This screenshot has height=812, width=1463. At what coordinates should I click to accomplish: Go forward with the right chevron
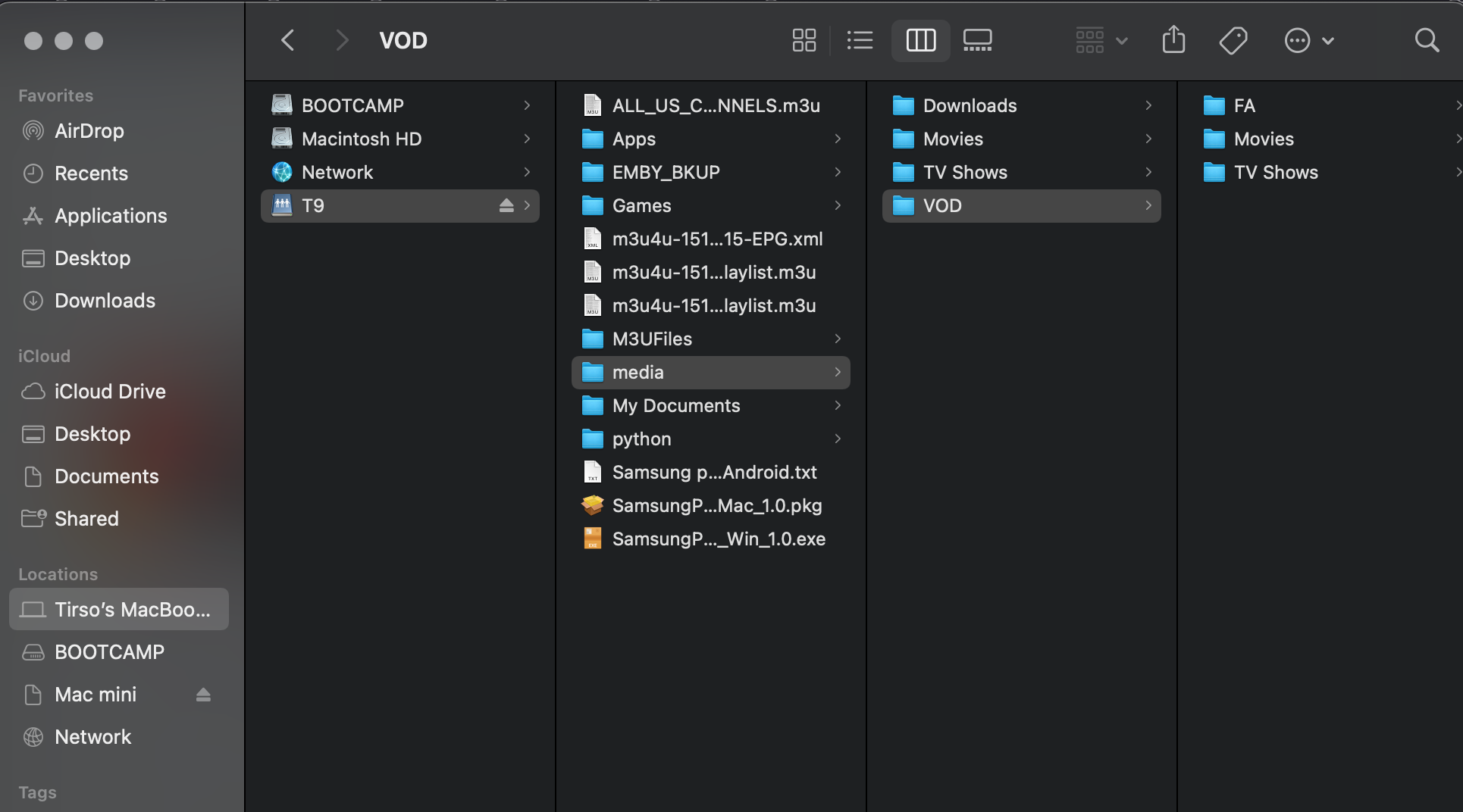point(342,40)
